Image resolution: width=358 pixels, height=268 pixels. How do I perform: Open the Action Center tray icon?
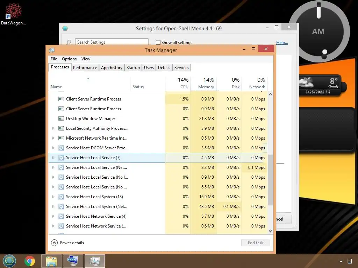point(349,261)
